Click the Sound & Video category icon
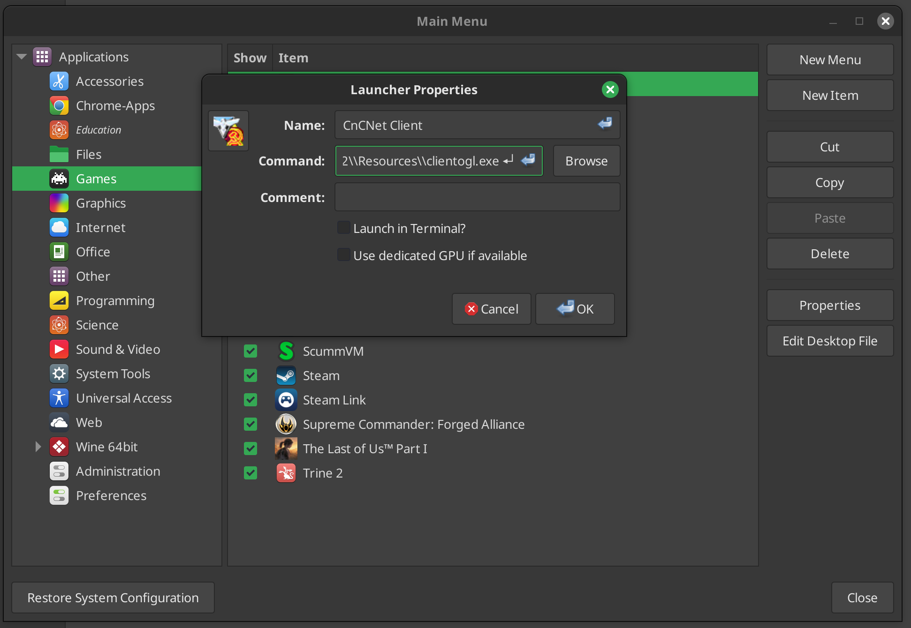 59,350
